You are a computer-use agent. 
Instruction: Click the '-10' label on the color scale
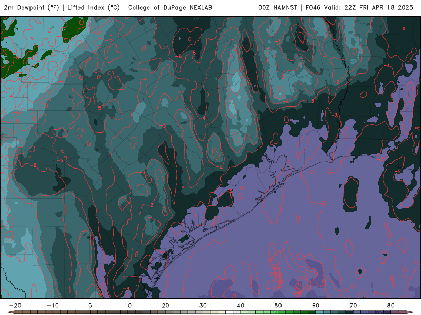click(53, 306)
